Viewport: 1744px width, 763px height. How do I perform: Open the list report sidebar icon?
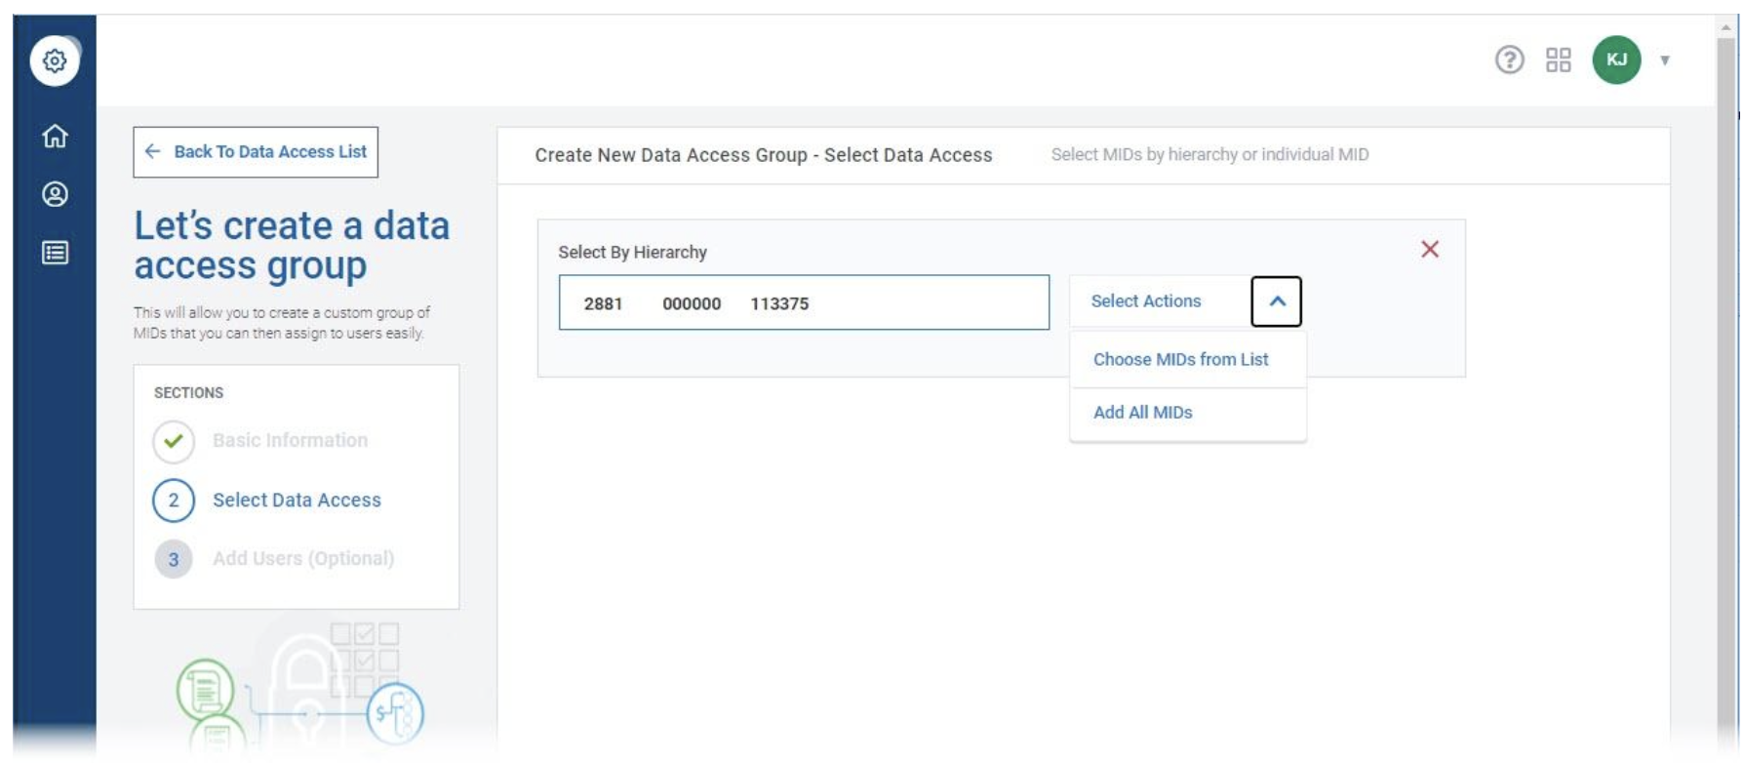pyautogui.click(x=55, y=254)
